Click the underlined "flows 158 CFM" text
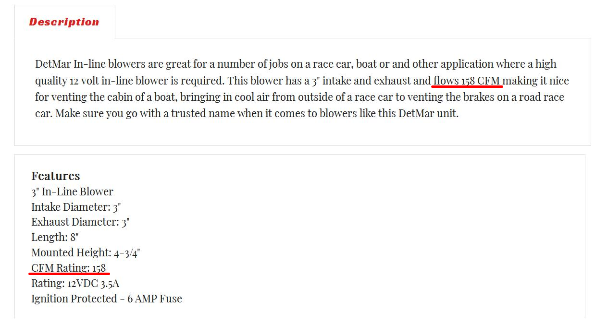The width and height of the screenshot is (595, 324). point(467,81)
